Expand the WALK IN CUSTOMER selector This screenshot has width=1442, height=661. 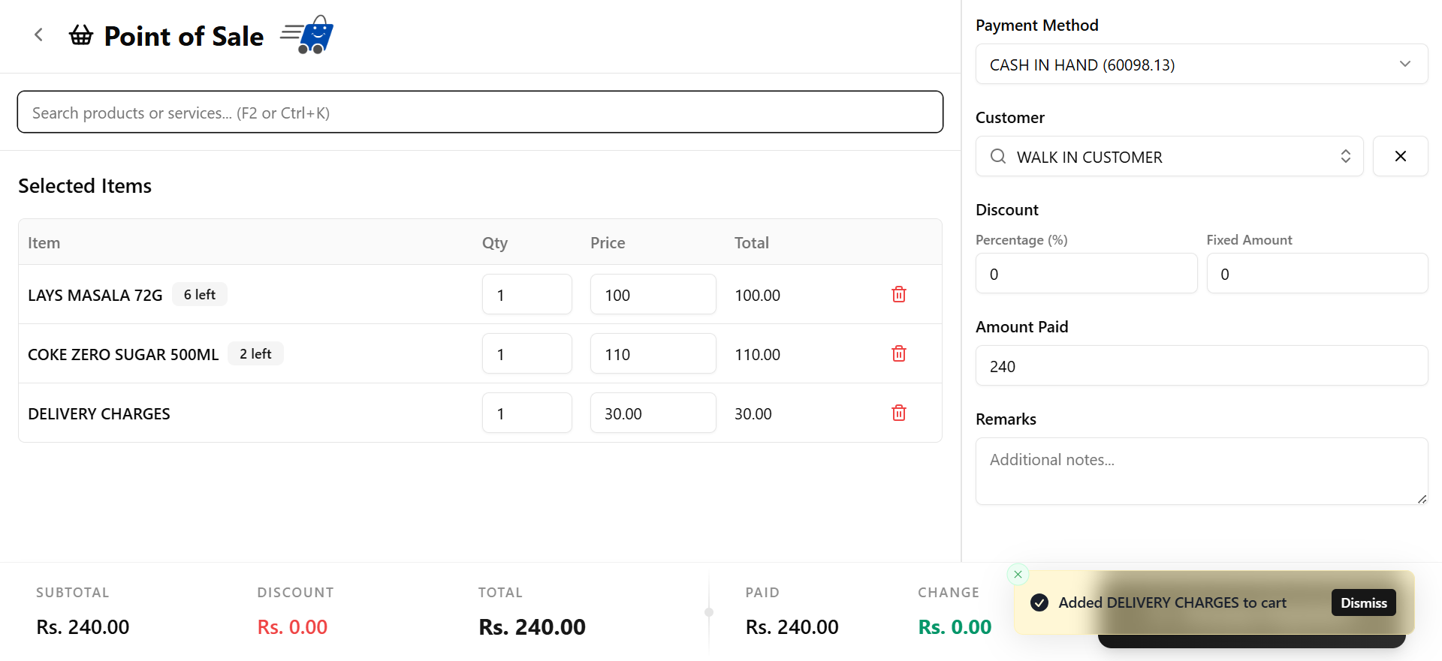pos(1345,156)
